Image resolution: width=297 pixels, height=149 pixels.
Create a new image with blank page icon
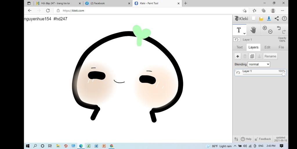pos(253,19)
